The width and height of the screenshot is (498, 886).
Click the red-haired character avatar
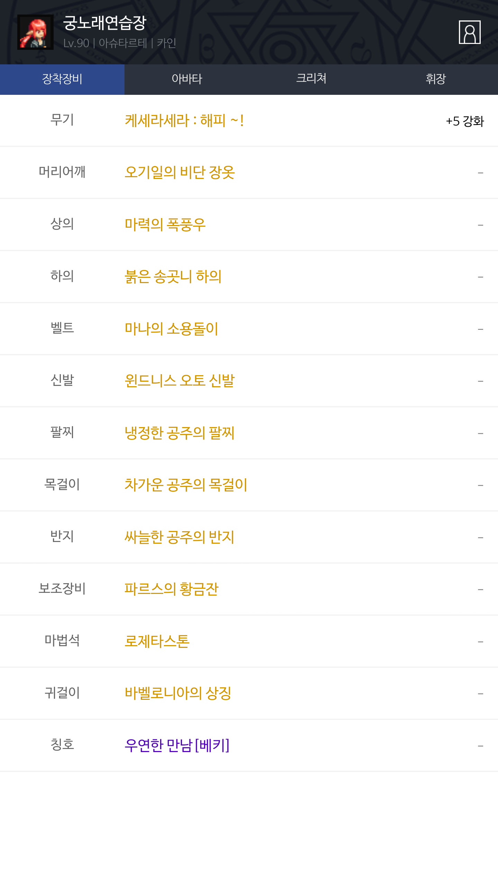click(x=35, y=32)
